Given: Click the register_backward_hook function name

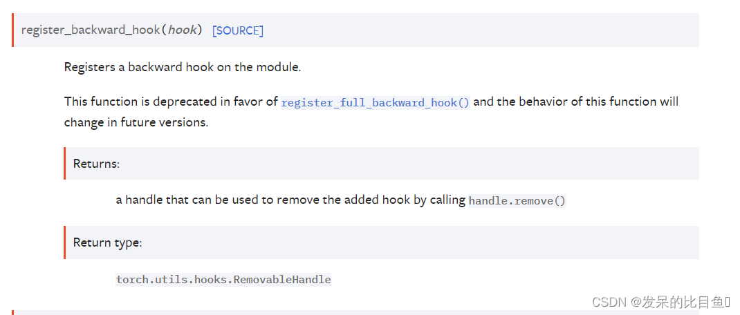Looking at the screenshot, I should [x=91, y=30].
